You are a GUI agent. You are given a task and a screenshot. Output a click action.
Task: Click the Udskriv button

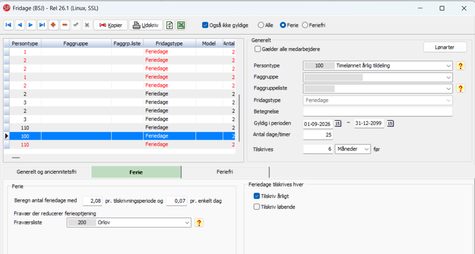tap(146, 25)
